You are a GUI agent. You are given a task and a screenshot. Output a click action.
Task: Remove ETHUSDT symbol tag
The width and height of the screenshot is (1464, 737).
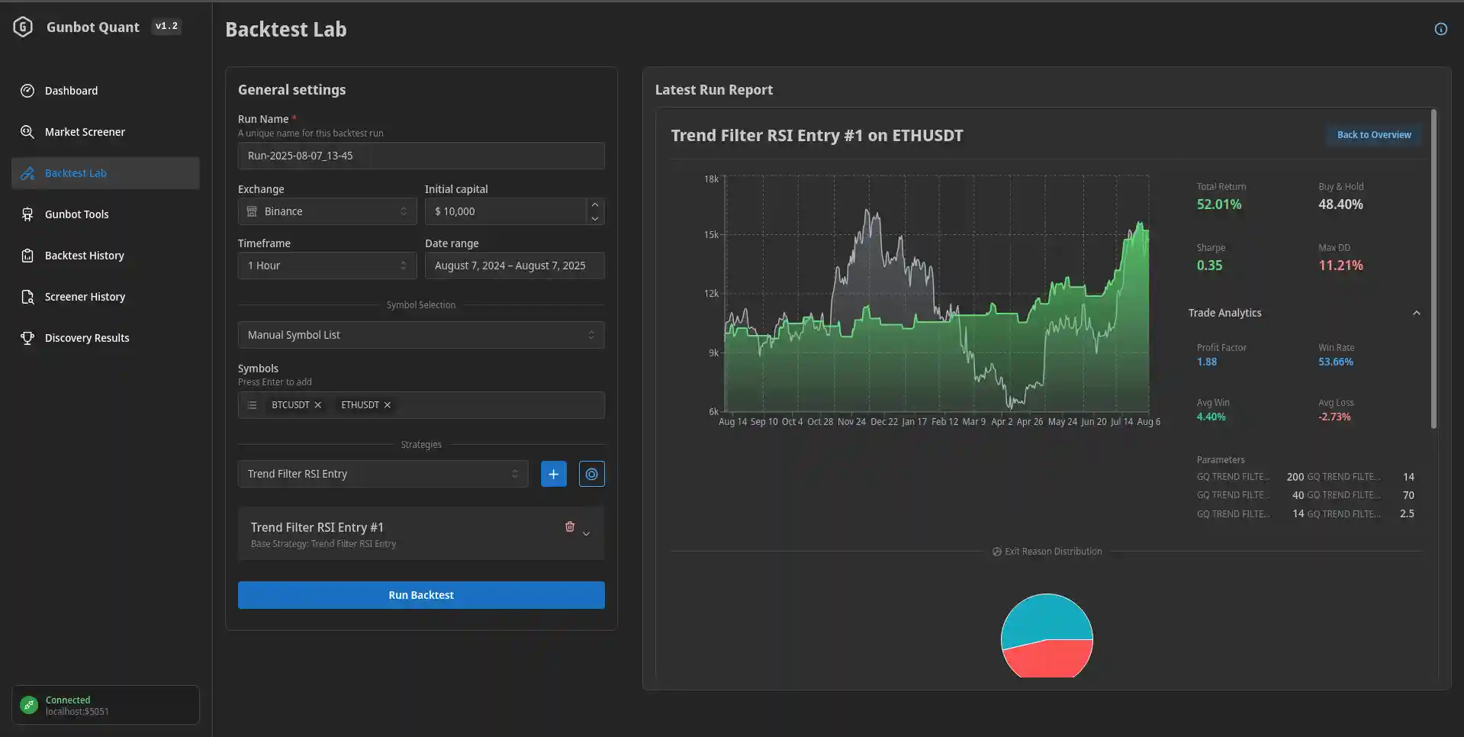(388, 405)
